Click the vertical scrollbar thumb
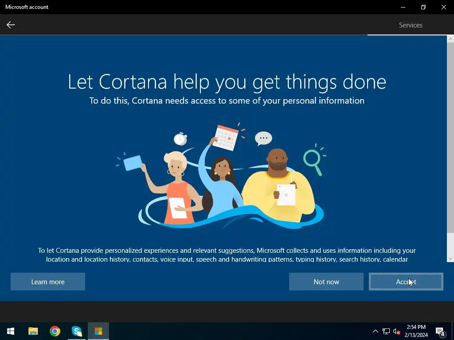454x340 pixels. coord(450,137)
